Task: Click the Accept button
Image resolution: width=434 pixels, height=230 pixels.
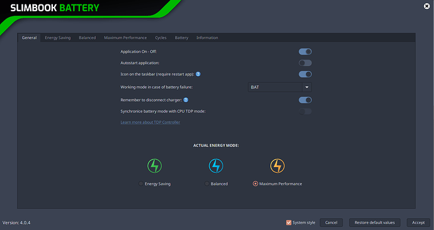Action: tap(418, 222)
